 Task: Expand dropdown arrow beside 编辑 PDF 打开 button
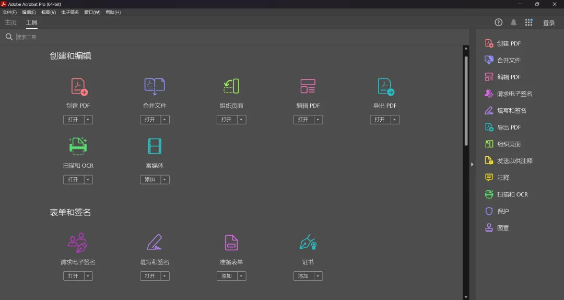319,120
